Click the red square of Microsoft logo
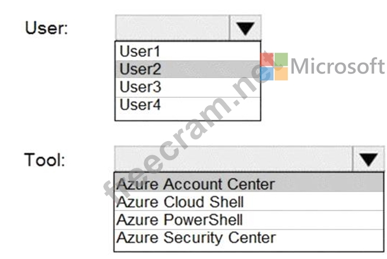 coord(267,60)
